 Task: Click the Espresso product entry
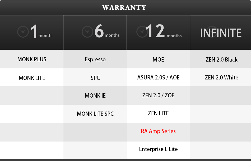coord(95,59)
